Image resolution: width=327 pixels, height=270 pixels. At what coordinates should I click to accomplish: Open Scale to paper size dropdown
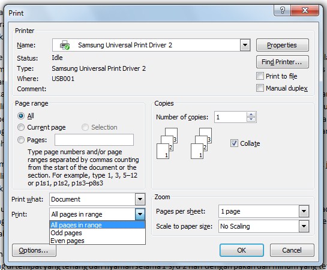(304, 226)
